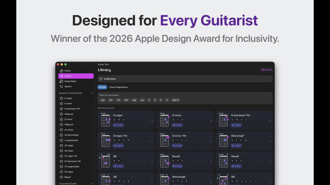Viewport: 330px width, 185px height.
Task: Click the D5 fretboard diagram
Action: tap(105, 161)
